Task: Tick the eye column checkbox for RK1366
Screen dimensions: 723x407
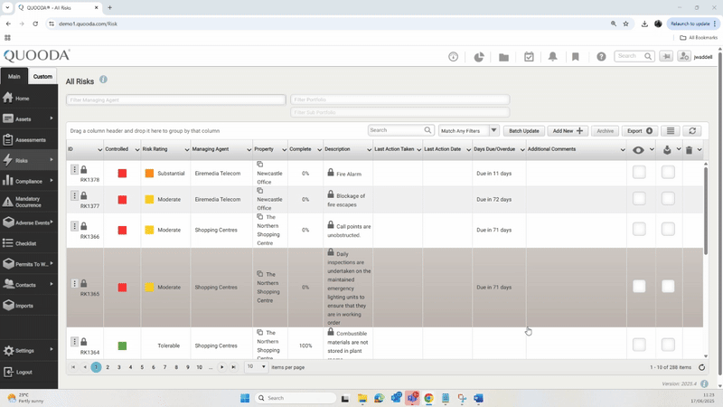Action: coord(639,230)
